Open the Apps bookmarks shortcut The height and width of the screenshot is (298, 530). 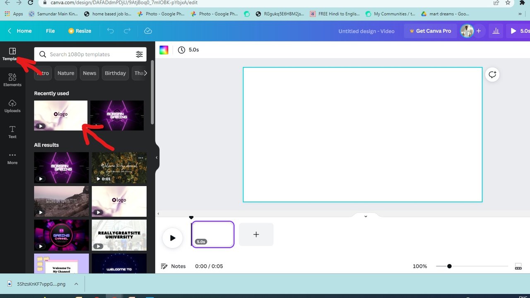tap(14, 14)
